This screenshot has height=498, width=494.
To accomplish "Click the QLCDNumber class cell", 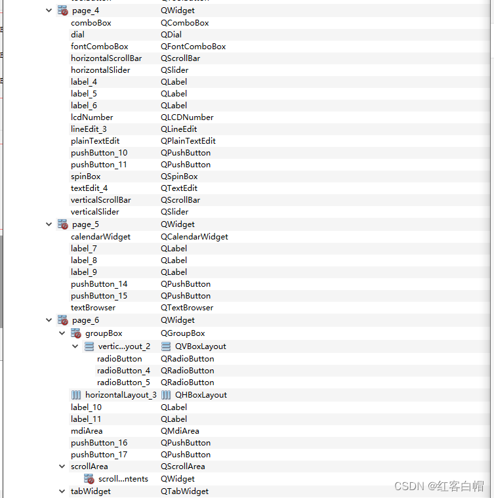I will click(x=187, y=117).
